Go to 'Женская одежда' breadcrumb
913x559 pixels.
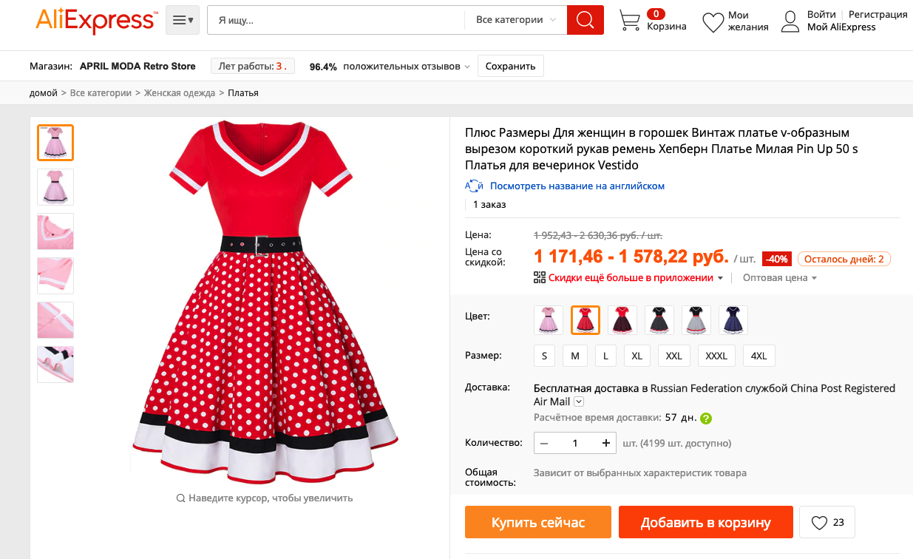[179, 93]
